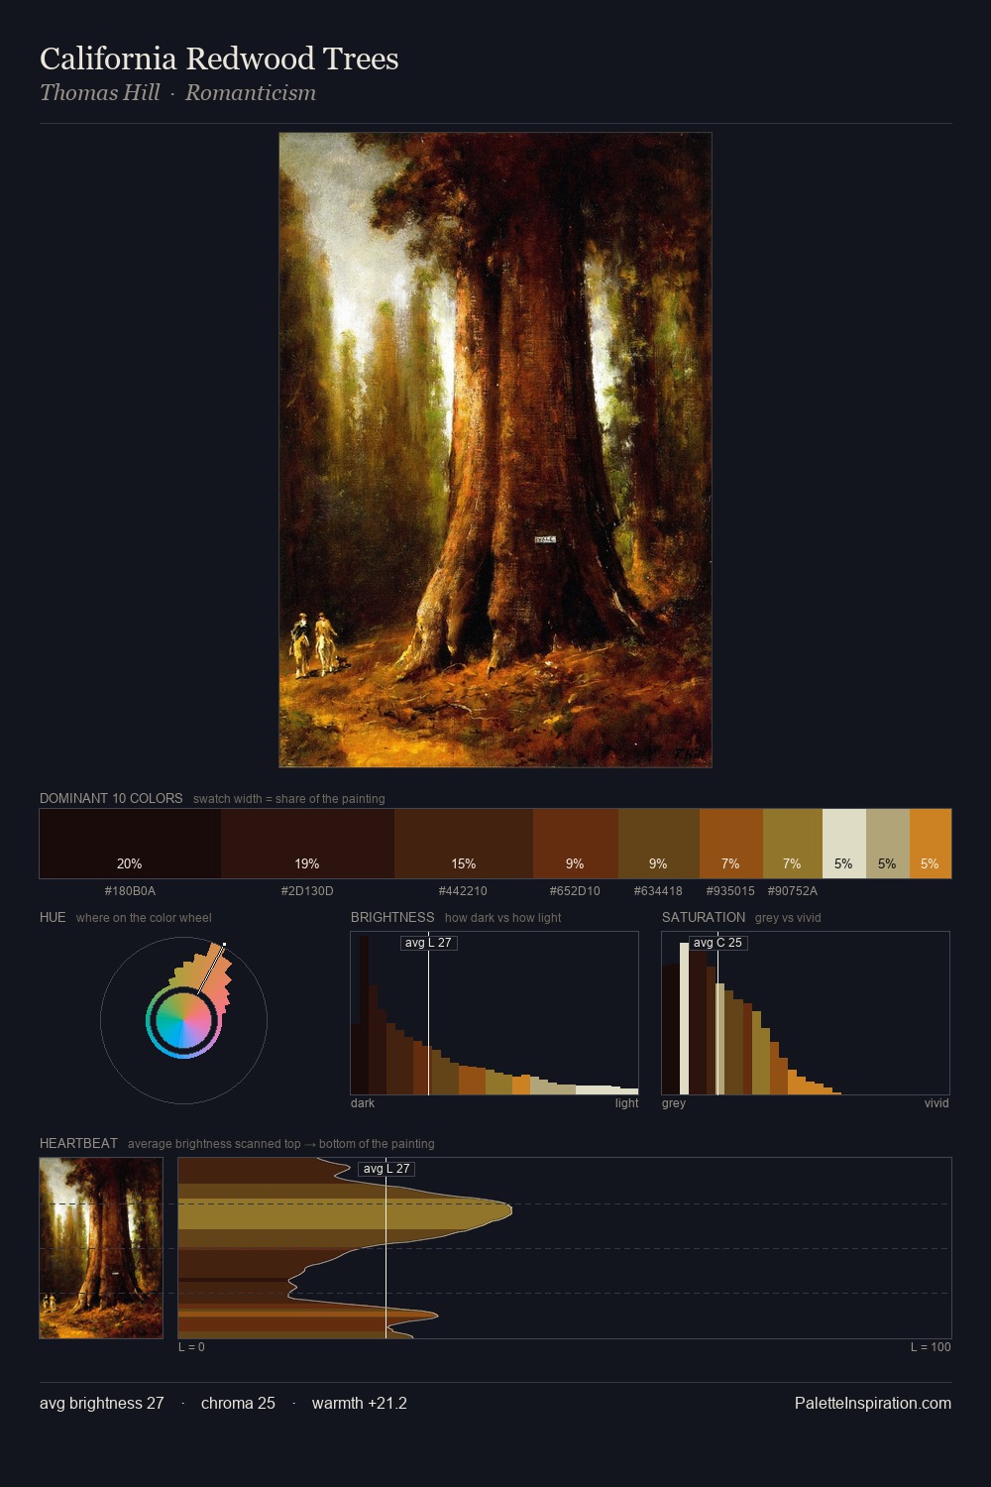
Task: Select the 9% swatch above #634418
Action: (x=659, y=844)
